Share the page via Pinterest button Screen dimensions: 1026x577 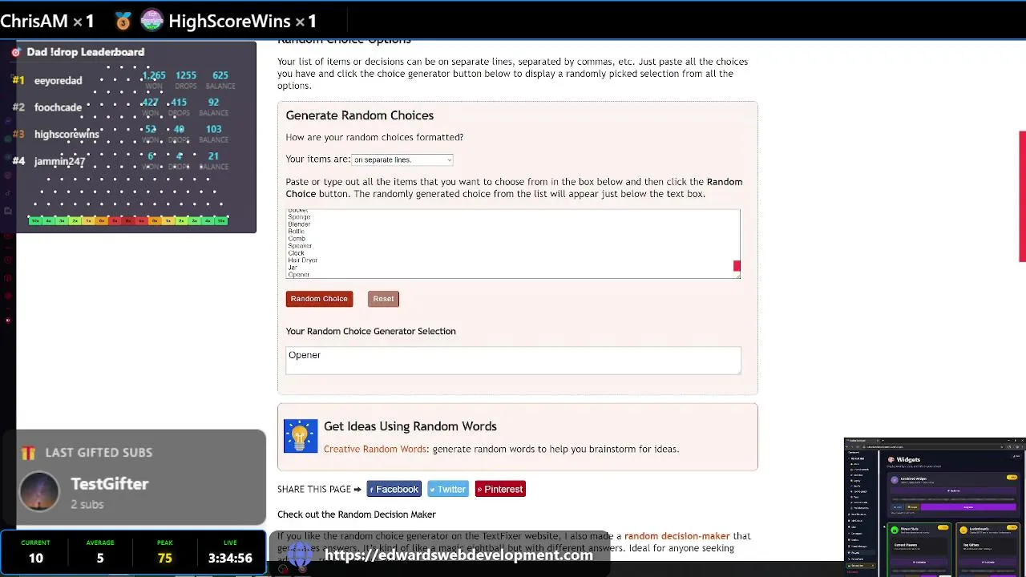point(500,489)
